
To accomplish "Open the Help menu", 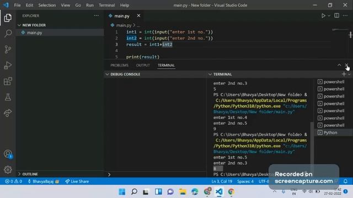I will coord(124,5).
